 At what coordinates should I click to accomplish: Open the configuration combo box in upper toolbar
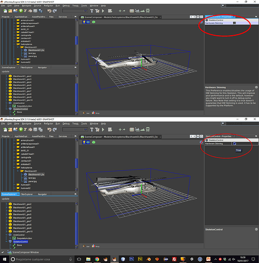[75, 11]
